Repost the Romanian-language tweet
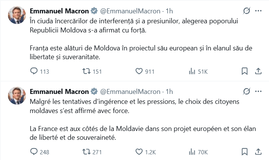 point(87,71)
